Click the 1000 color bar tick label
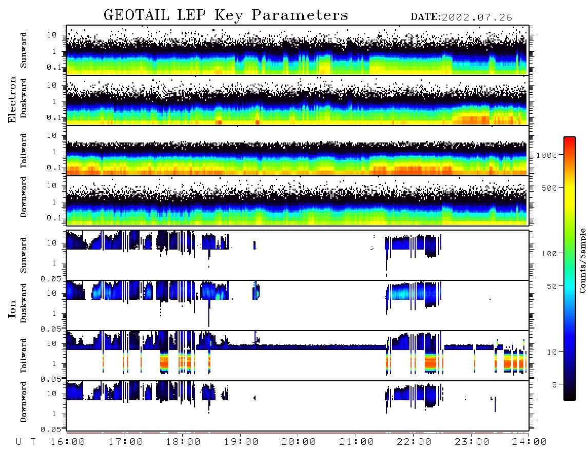 [x=547, y=155]
